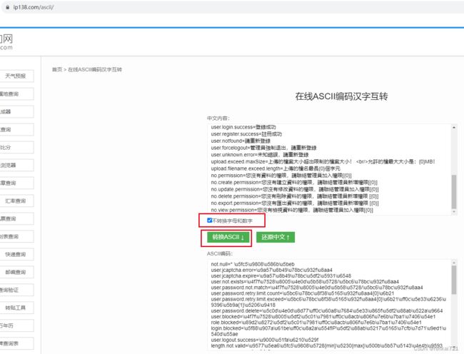
Task: Click the no.create.permission line
Action: pos(294,183)
